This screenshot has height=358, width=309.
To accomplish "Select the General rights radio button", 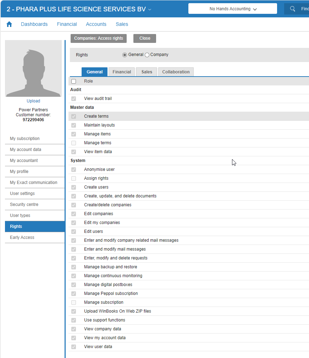I will [125, 55].
